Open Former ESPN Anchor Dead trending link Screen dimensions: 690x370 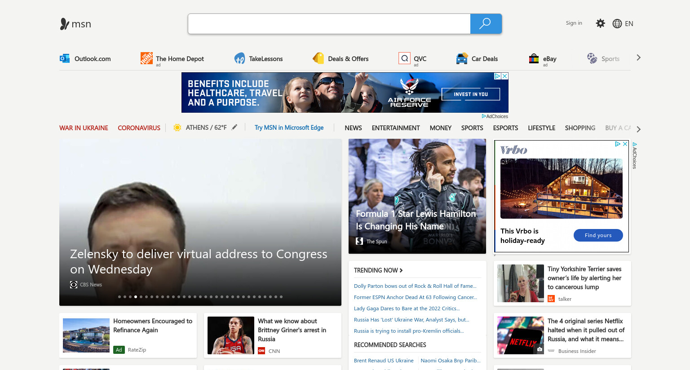(x=416, y=297)
